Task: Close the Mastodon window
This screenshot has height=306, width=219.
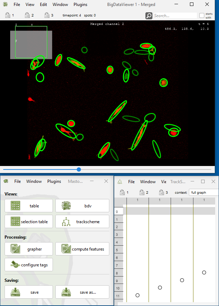Action: [106, 181]
